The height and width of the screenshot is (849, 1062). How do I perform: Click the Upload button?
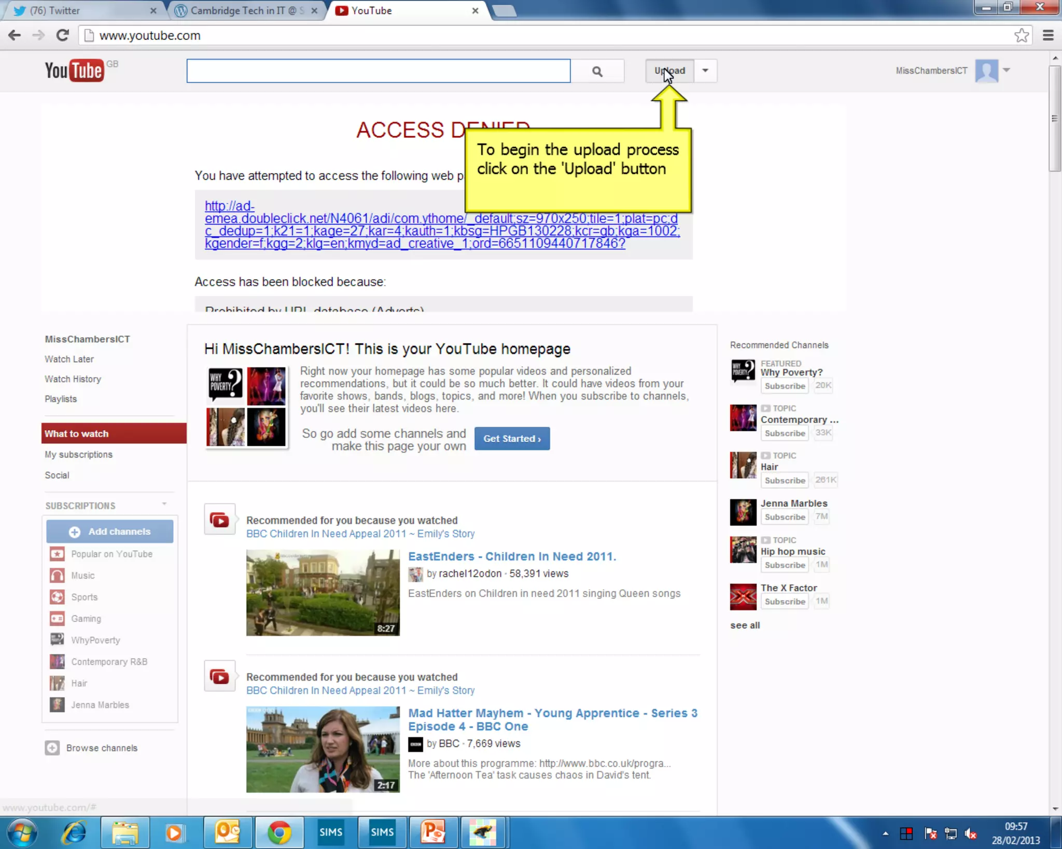(669, 70)
